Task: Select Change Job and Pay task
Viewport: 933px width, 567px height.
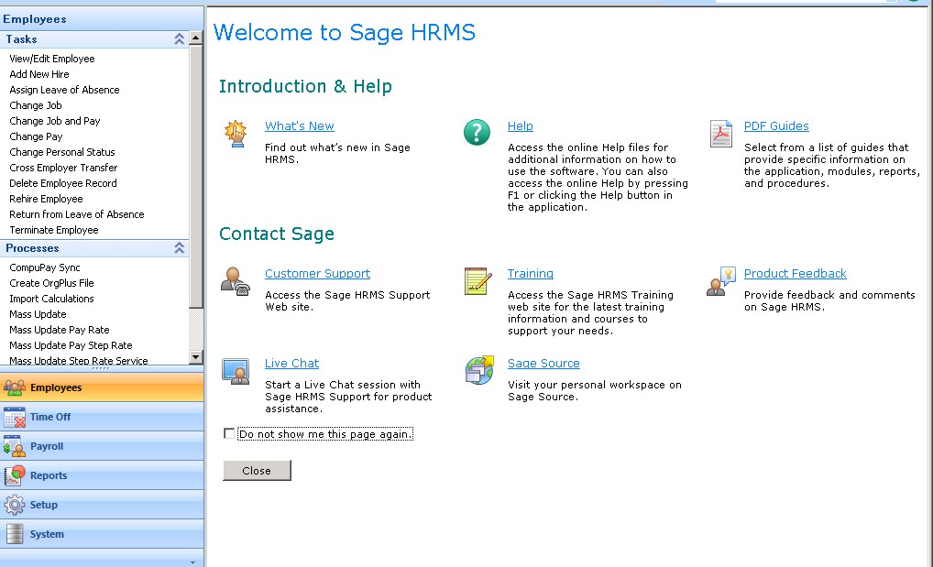Action: (x=55, y=121)
